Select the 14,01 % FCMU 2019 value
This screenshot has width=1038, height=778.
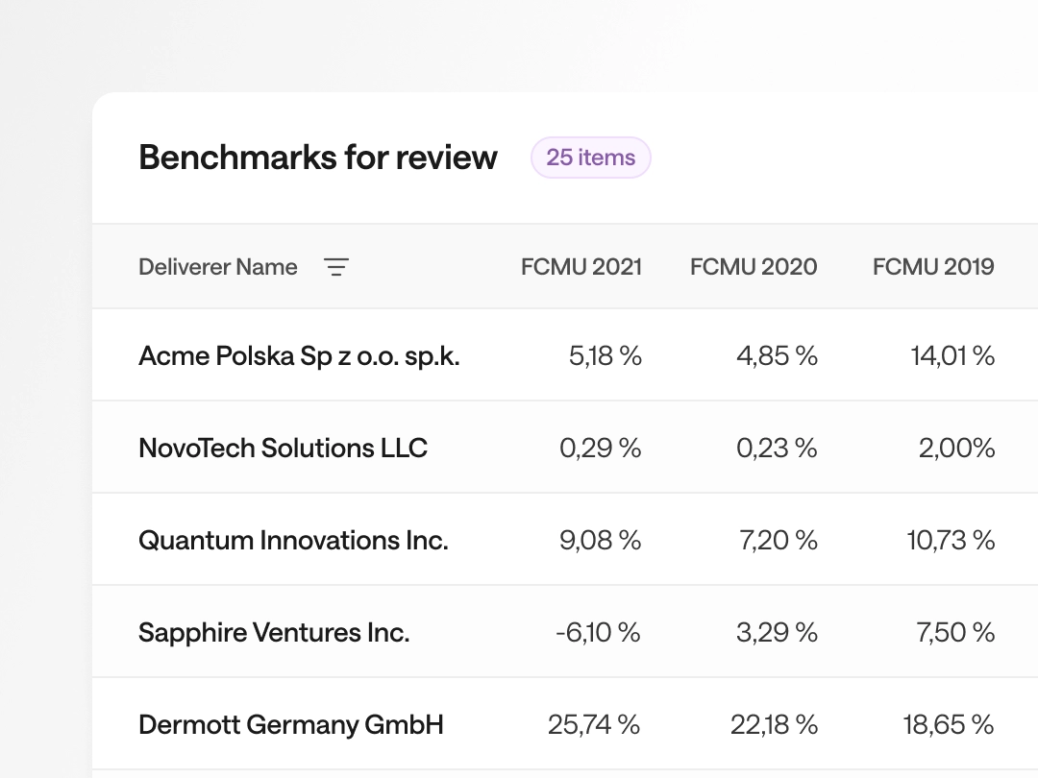(951, 355)
